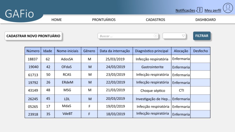Click the Alocação column header
This screenshot has height=132, width=235.
(181, 51)
